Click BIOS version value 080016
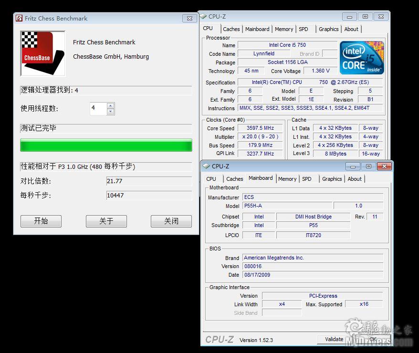The width and height of the screenshot is (419, 353). coord(313,266)
